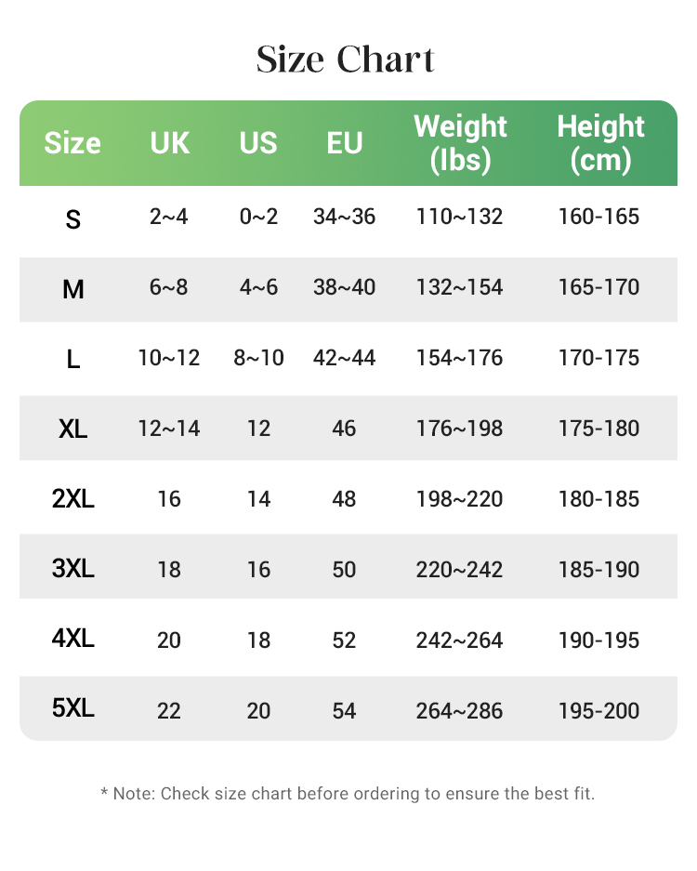The image size is (697, 871).
Task: Click the 12~14 UK size cell
Action: pyautogui.click(x=169, y=429)
